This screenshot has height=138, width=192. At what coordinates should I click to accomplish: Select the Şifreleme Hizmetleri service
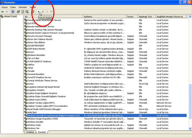pyautogui.click(x=105, y=55)
